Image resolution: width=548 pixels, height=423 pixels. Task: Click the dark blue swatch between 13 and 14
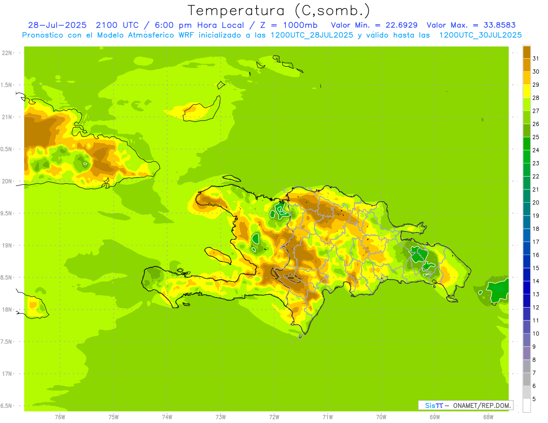coord(527,287)
